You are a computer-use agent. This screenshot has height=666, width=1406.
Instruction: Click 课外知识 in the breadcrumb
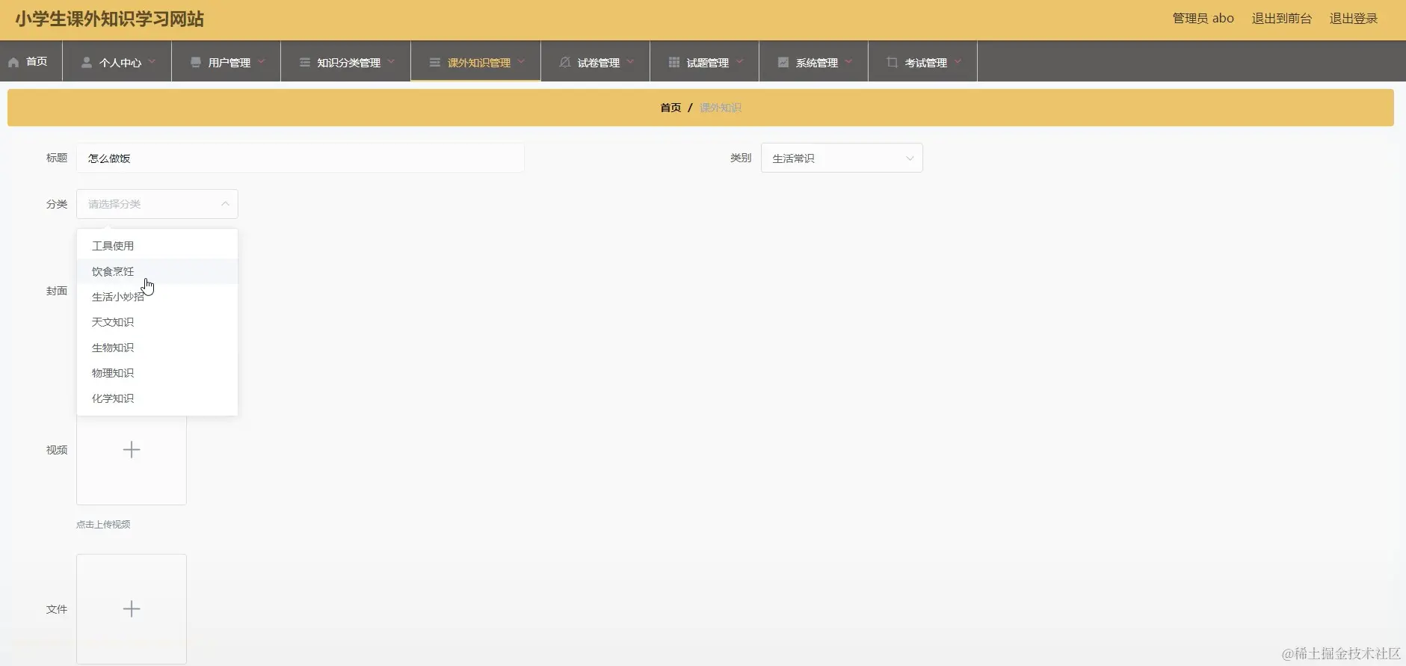pos(721,108)
